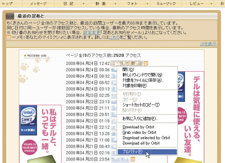Follow the 設定変更 link
Image resolution: width=225 pixels, height=163 pixels.
(92, 33)
